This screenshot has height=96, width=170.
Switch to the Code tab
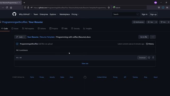click(x=5, y=29)
